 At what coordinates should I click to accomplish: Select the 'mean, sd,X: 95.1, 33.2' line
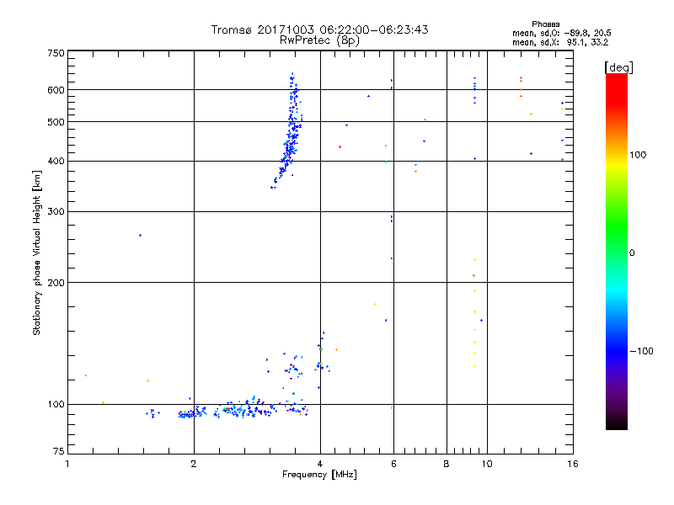[560, 42]
